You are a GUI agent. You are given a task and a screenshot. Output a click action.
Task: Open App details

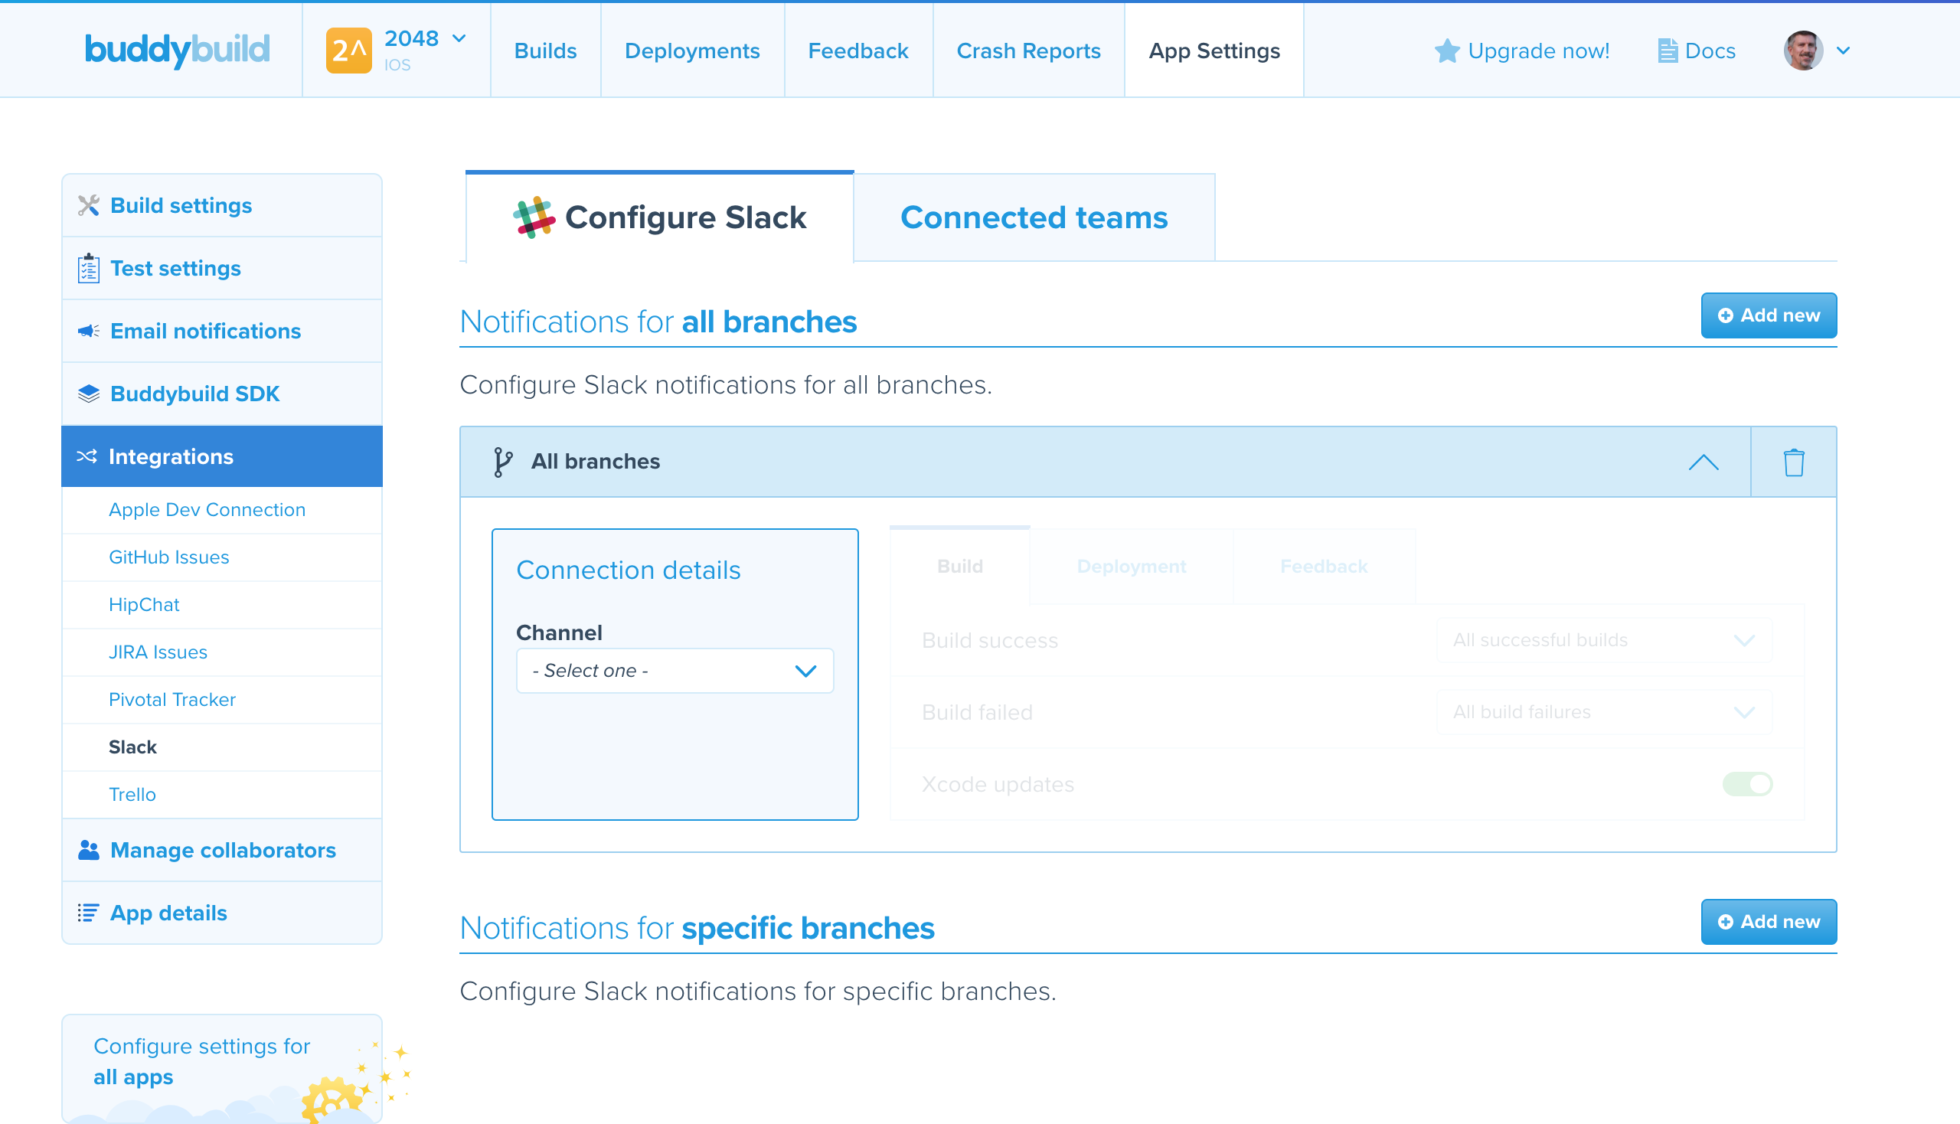[221, 913]
